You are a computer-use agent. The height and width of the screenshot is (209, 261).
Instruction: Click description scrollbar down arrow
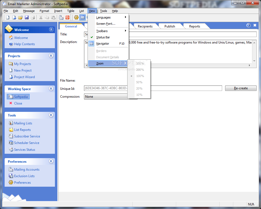point(254,61)
